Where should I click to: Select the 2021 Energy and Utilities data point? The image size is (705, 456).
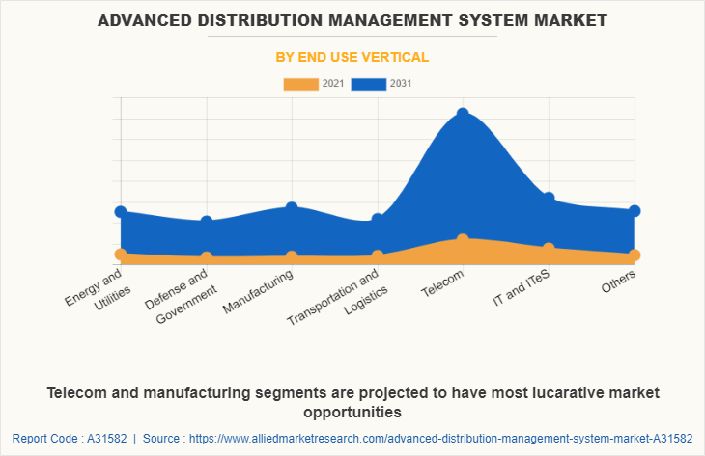(121, 255)
